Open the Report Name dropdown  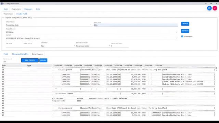point(92,32)
